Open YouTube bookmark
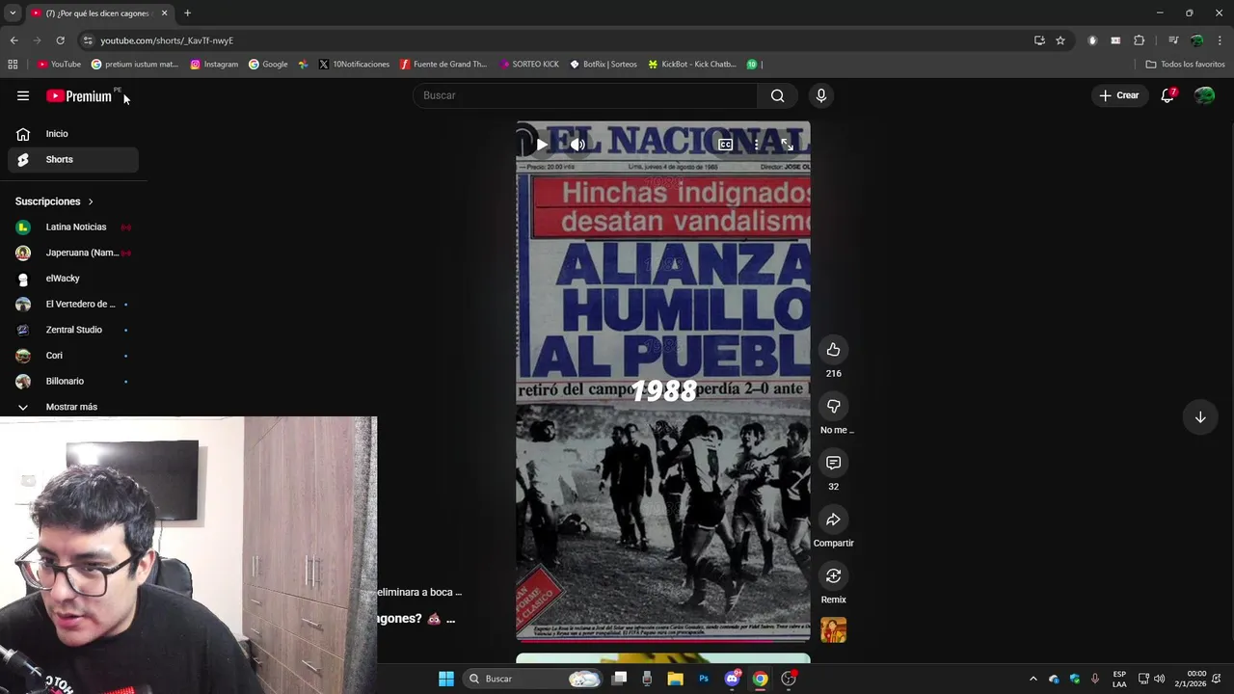 pyautogui.click(x=59, y=65)
